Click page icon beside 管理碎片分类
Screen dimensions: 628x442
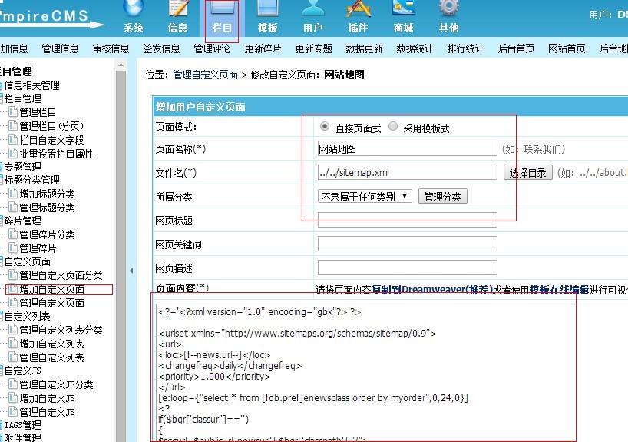pyautogui.click(x=13, y=234)
